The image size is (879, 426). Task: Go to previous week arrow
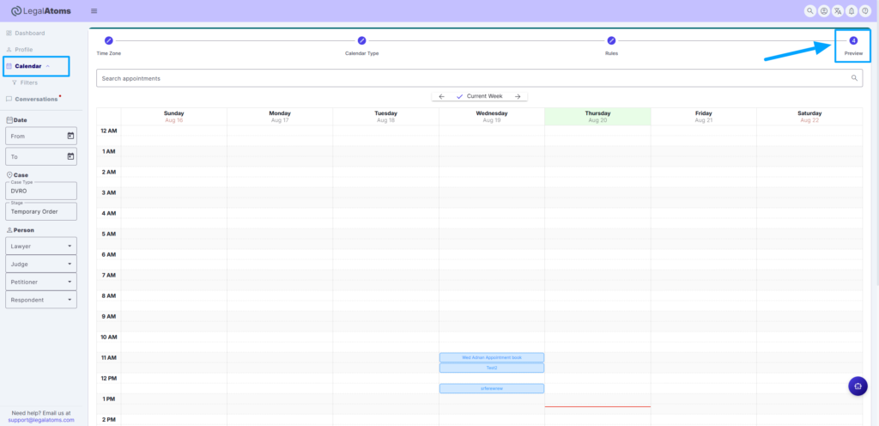pyautogui.click(x=442, y=96)
